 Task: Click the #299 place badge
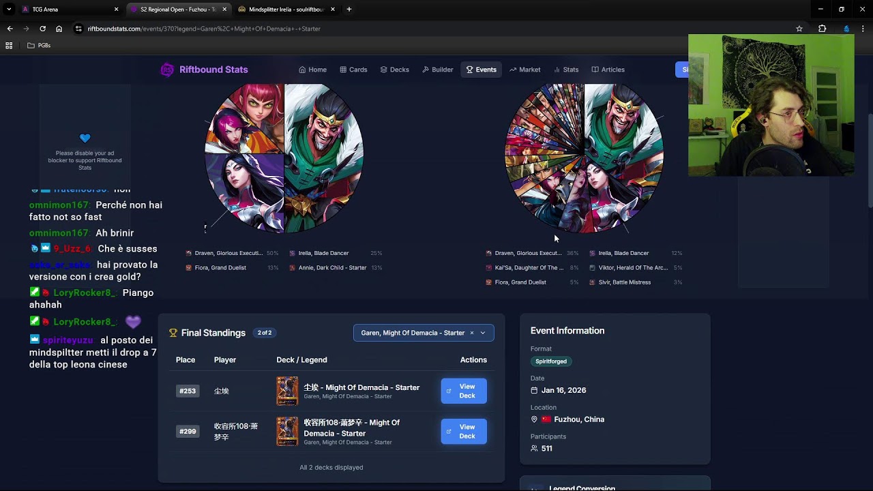pyautogui.click(x=188, y=432)
